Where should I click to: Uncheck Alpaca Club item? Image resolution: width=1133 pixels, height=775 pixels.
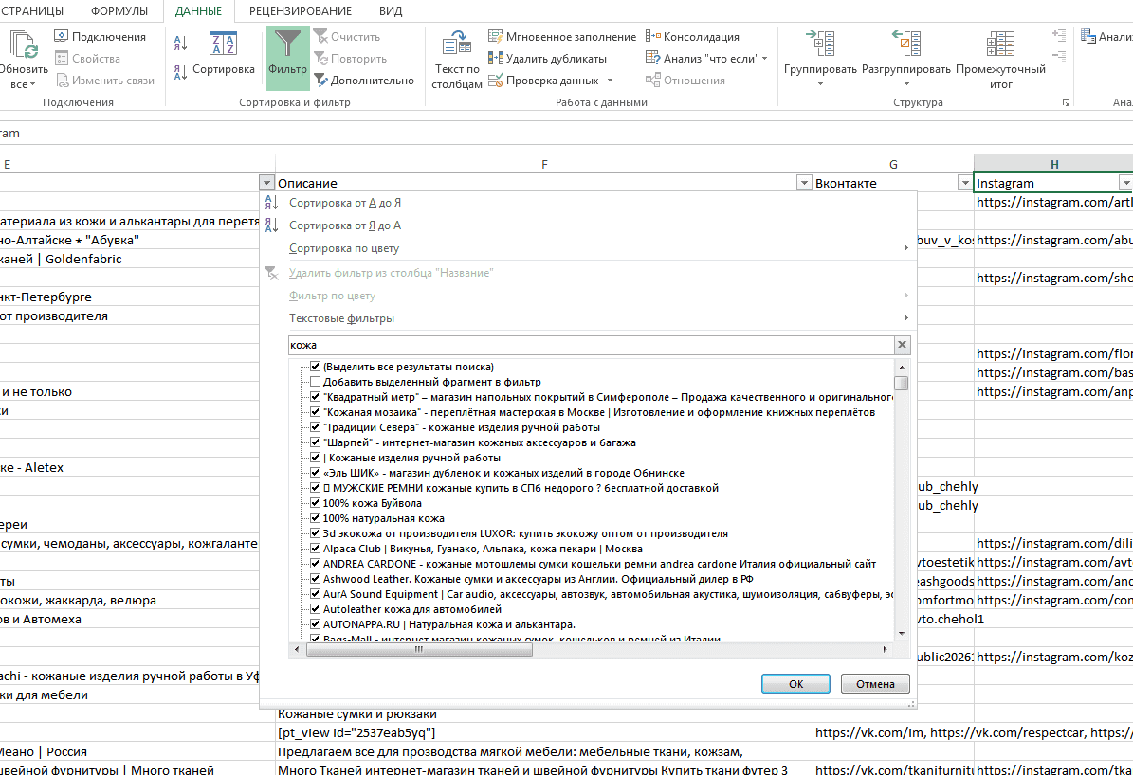tap(315, 549)
